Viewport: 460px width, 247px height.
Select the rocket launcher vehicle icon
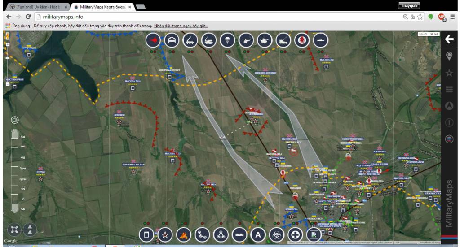tap(190, 40)
